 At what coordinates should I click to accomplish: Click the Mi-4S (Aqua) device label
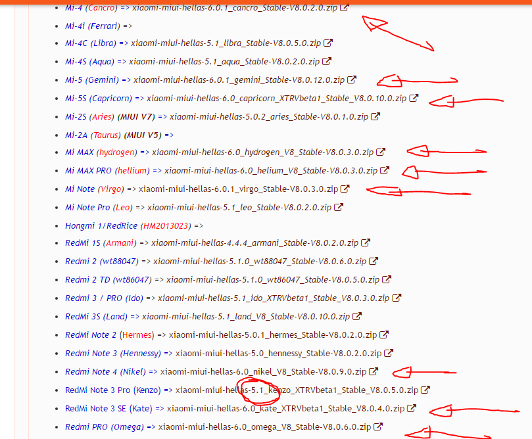[x=89, y=61]
